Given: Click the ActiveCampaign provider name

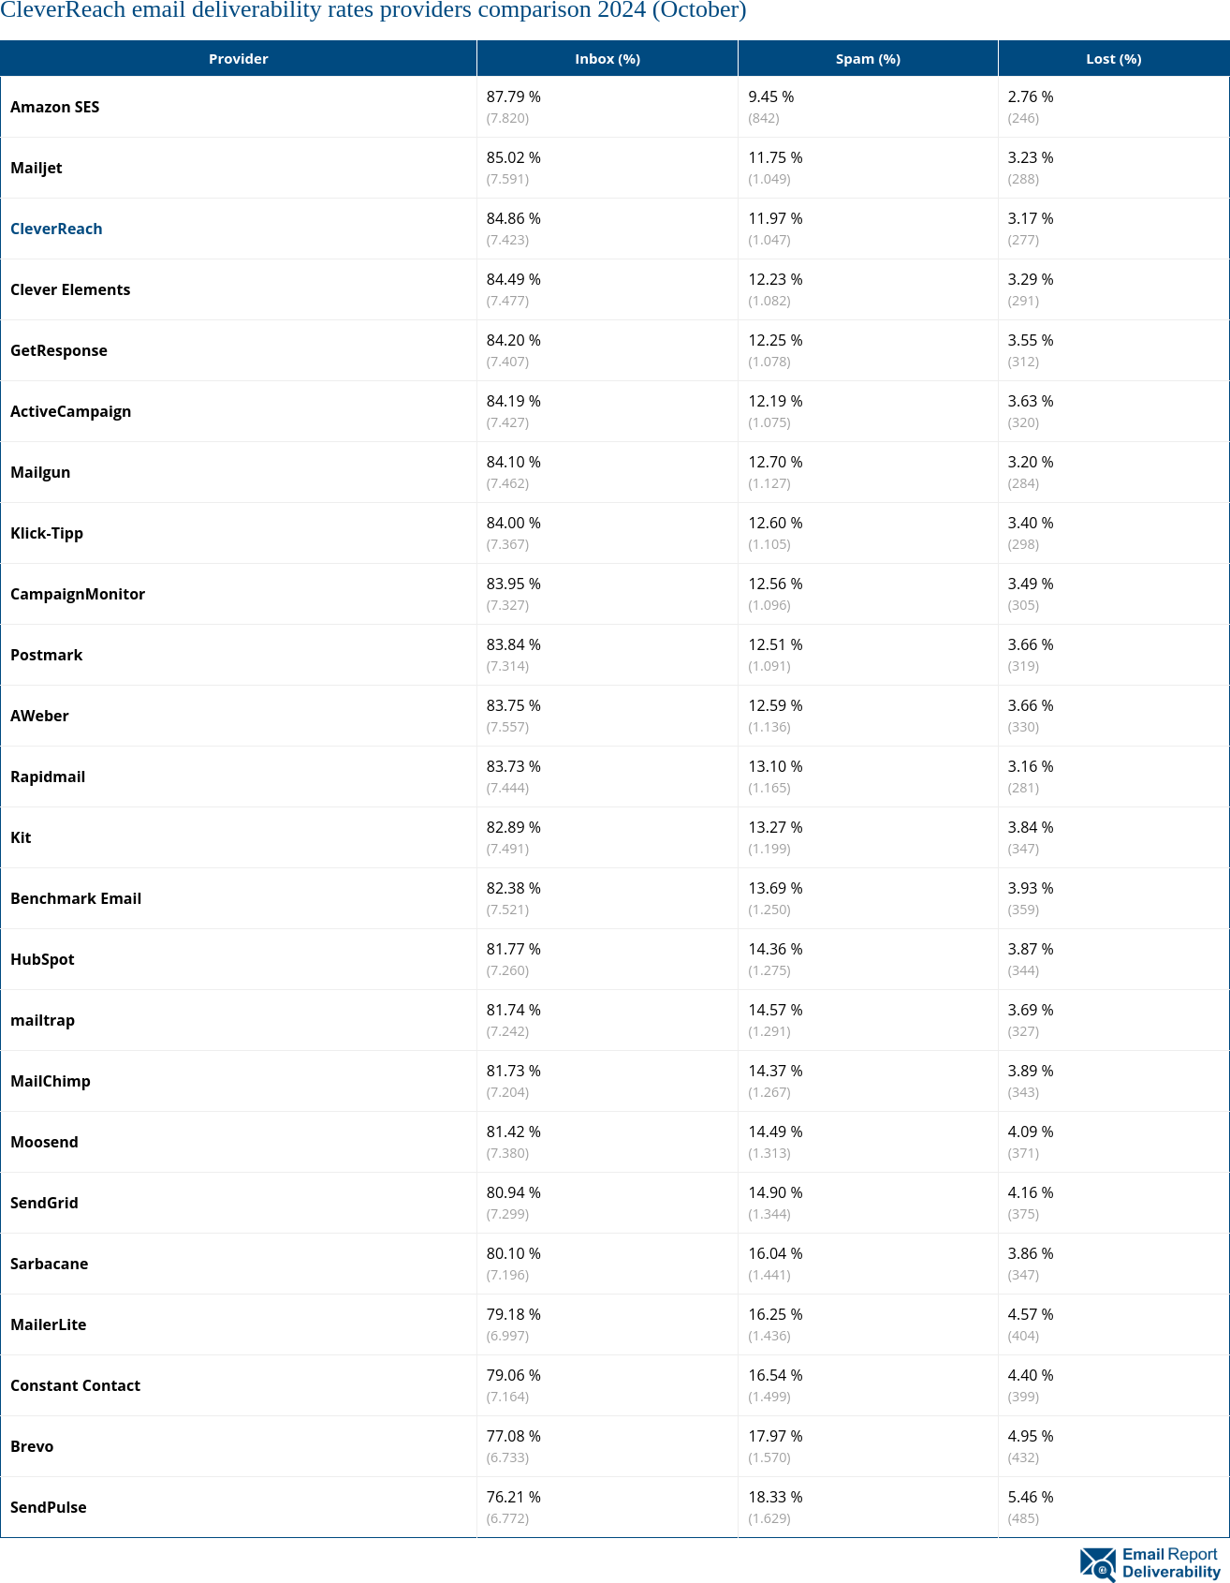Looking at the screenshot, I should (x=70, y=411).
